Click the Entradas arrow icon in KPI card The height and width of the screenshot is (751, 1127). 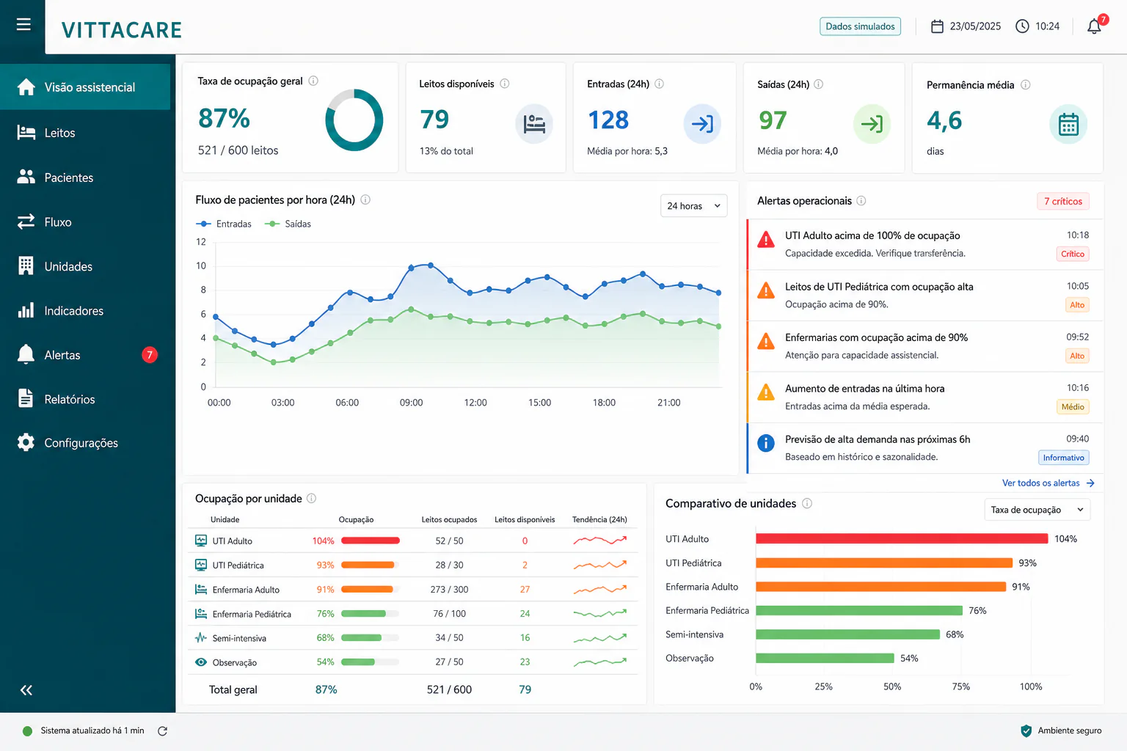[x=702, y=123]
